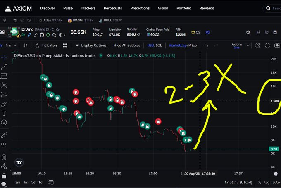
Task: Favorite the DiVine token with the star
Action: pos(57,30)
